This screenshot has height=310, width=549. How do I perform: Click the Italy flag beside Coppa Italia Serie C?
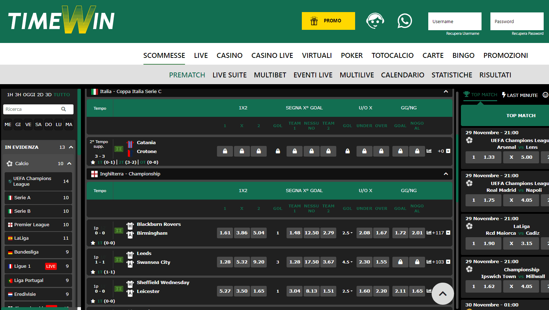94,92
